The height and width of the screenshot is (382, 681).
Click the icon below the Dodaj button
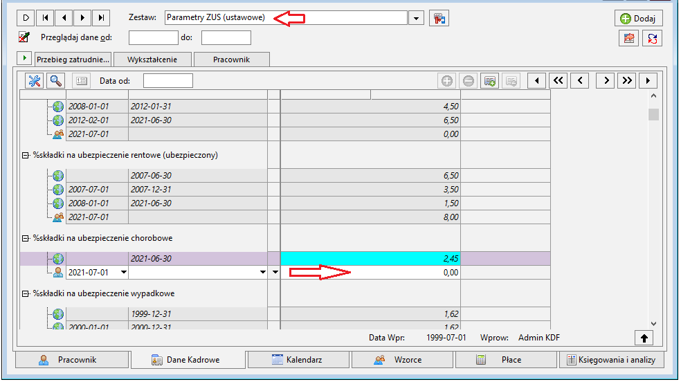pos(629,38)
